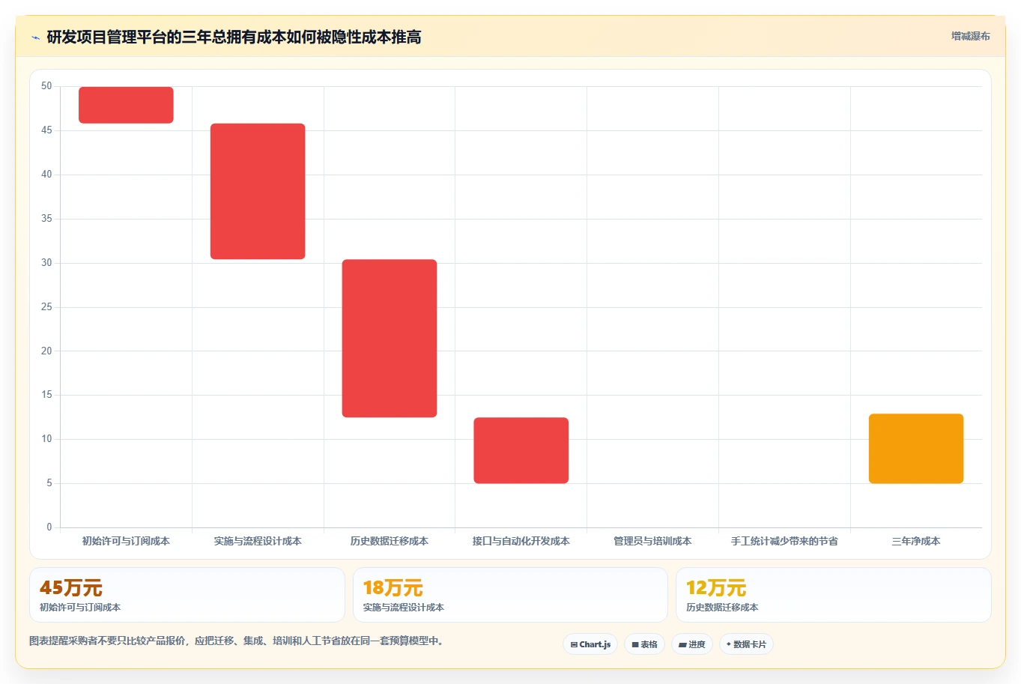Select the 接口与自动化开发成本 red bar
This screenshot has height=684, width=1021.
point(521,450)
